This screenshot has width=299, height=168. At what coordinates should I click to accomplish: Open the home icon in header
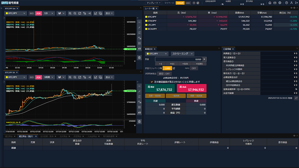(270, 3)
